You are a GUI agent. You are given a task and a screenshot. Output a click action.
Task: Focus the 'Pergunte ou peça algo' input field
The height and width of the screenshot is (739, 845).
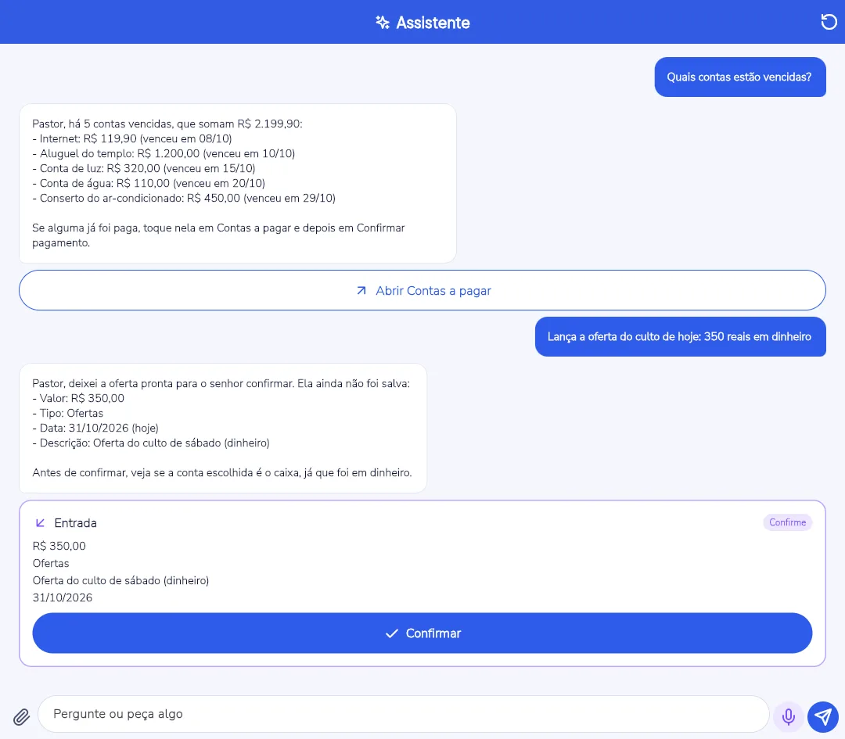pyautogui.click(x=403, y=714)
